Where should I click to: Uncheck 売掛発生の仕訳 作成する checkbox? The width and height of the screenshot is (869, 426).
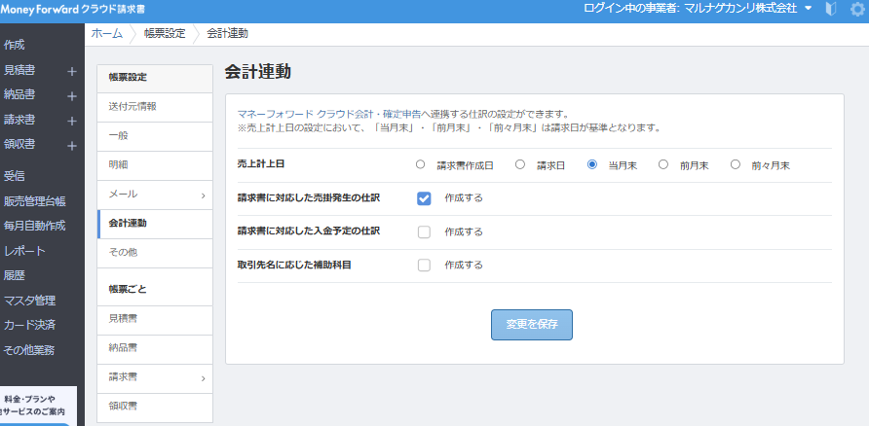(424, 198)
